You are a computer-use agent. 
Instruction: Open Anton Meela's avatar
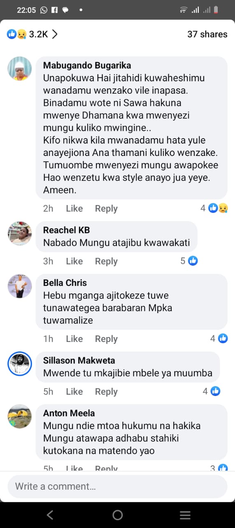coord(20,417)
